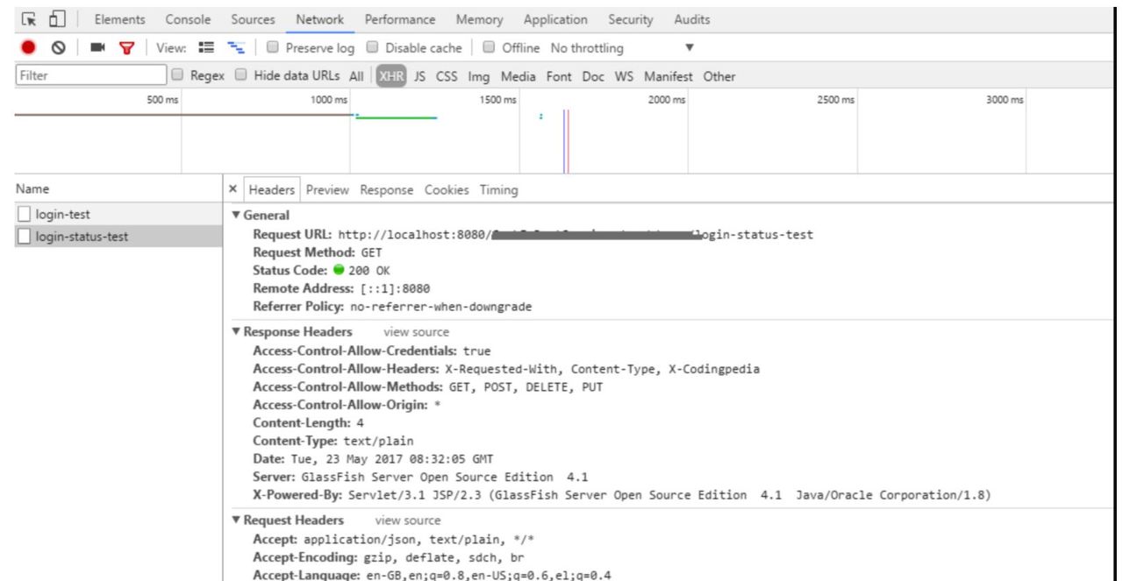This screenshot has width=1123, height=581.
Task: Activate the inspect element picker icon
Action: 29,18
